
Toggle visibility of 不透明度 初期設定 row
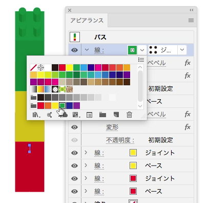click(74, 140)
